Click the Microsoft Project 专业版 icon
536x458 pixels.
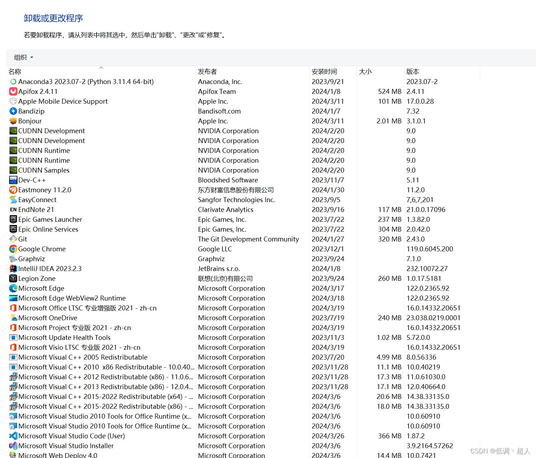[13, 328]
